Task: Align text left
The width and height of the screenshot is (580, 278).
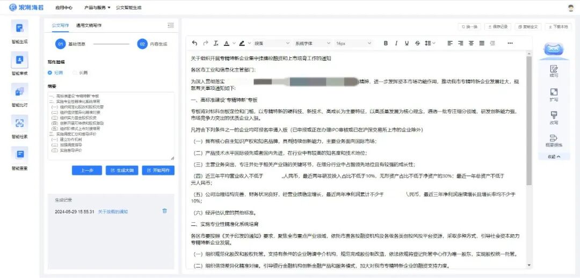Action: pyautogui.click(x=450, y=43)
